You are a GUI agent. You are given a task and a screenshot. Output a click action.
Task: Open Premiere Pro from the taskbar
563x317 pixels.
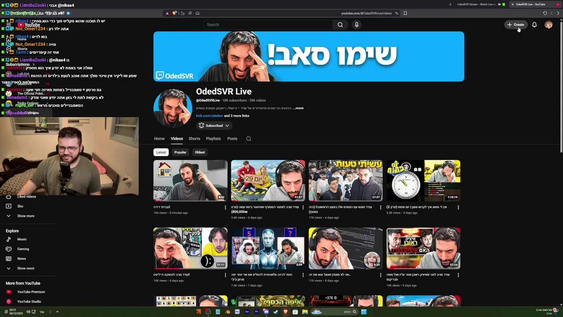256,312
